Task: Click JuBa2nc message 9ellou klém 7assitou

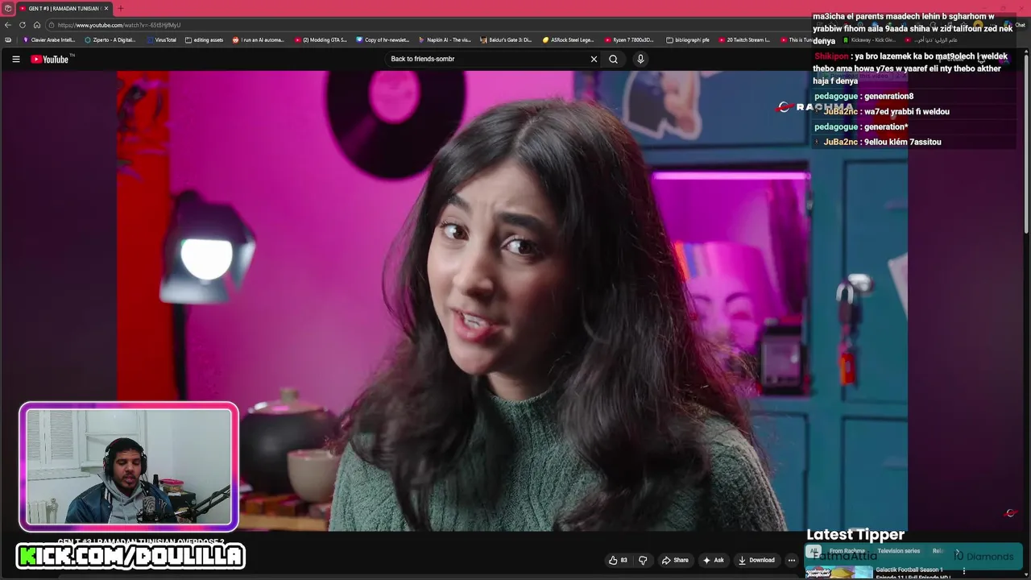Action: tap(882, 142)
